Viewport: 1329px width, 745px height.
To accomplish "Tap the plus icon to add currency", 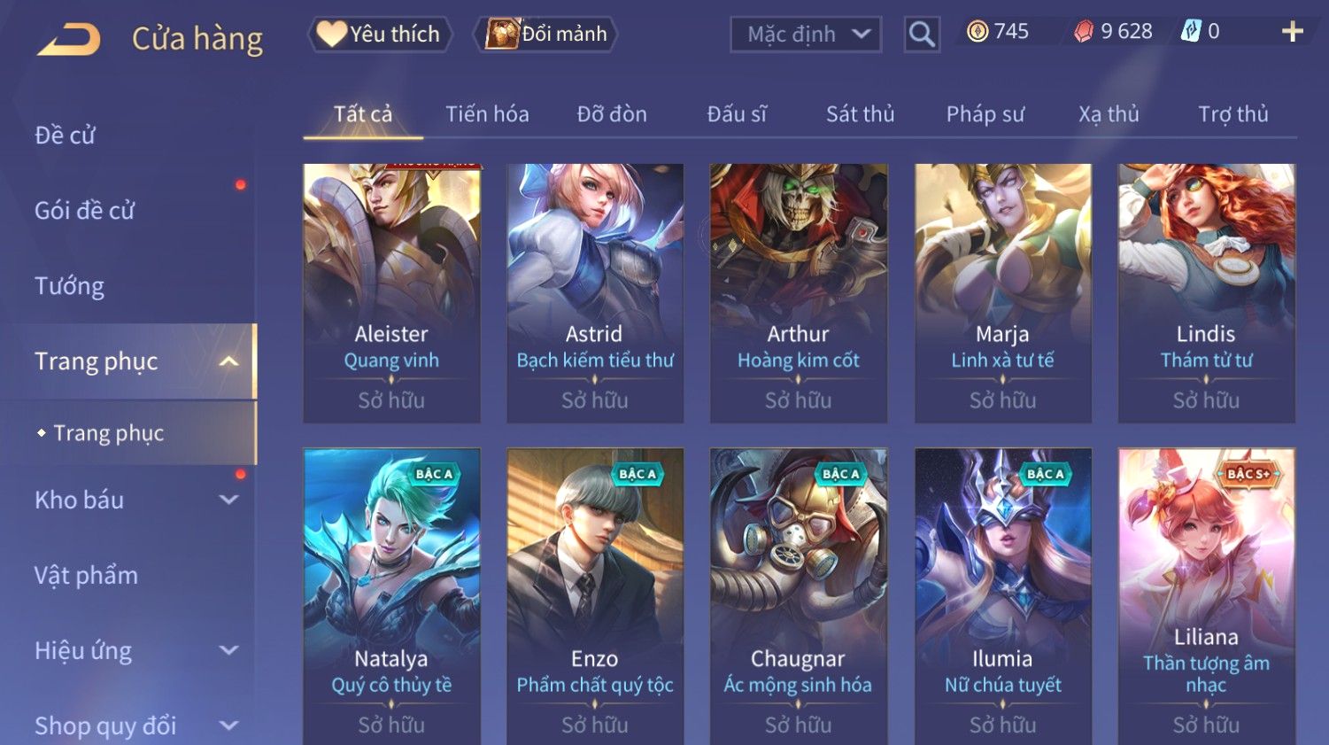I will click(x=1293, y=32).
